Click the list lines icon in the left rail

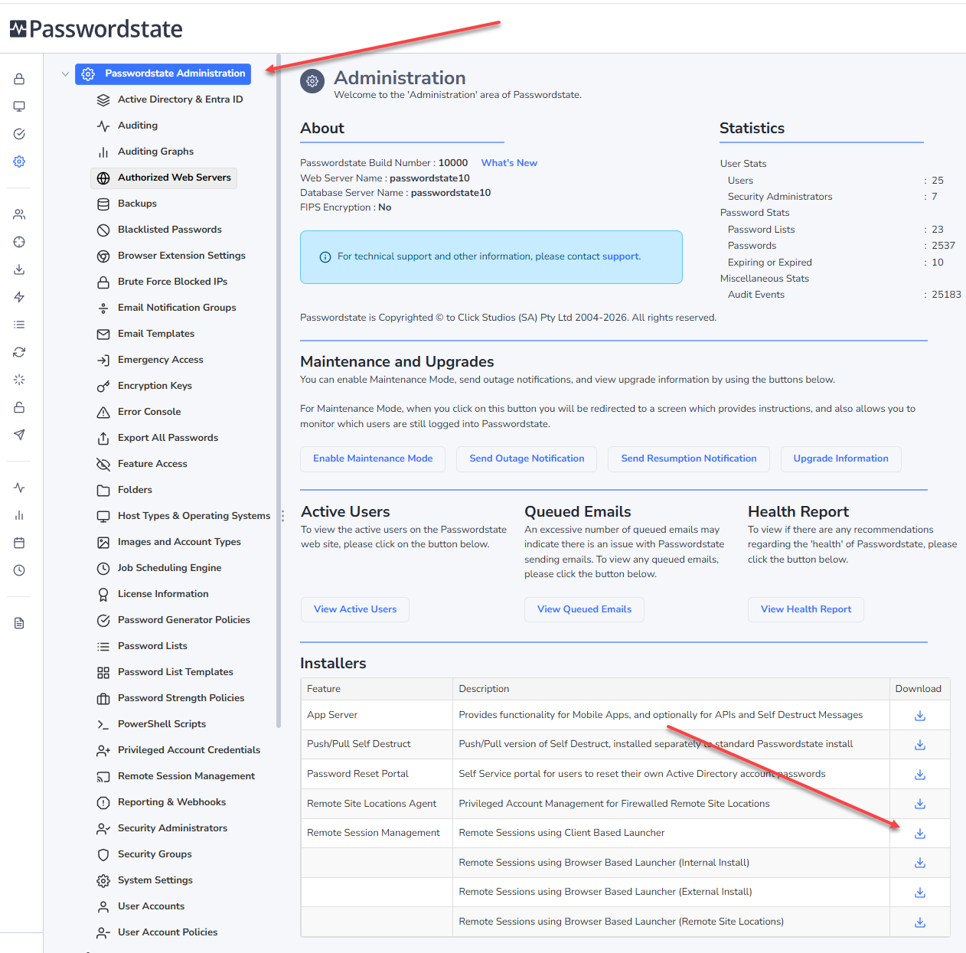pyautogui.click(x=19, y=325)
